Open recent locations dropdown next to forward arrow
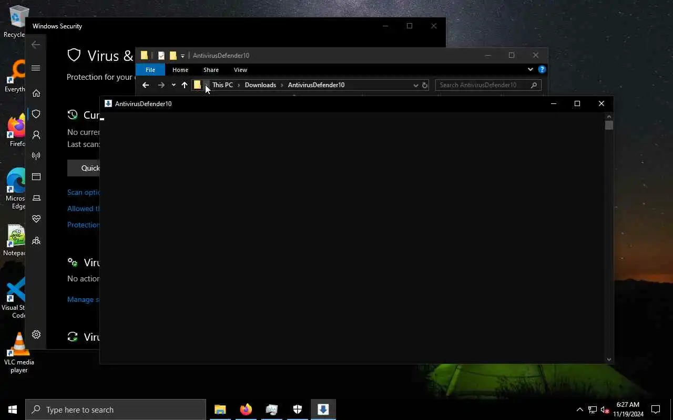The image size is (673, 420). point(174,85)
